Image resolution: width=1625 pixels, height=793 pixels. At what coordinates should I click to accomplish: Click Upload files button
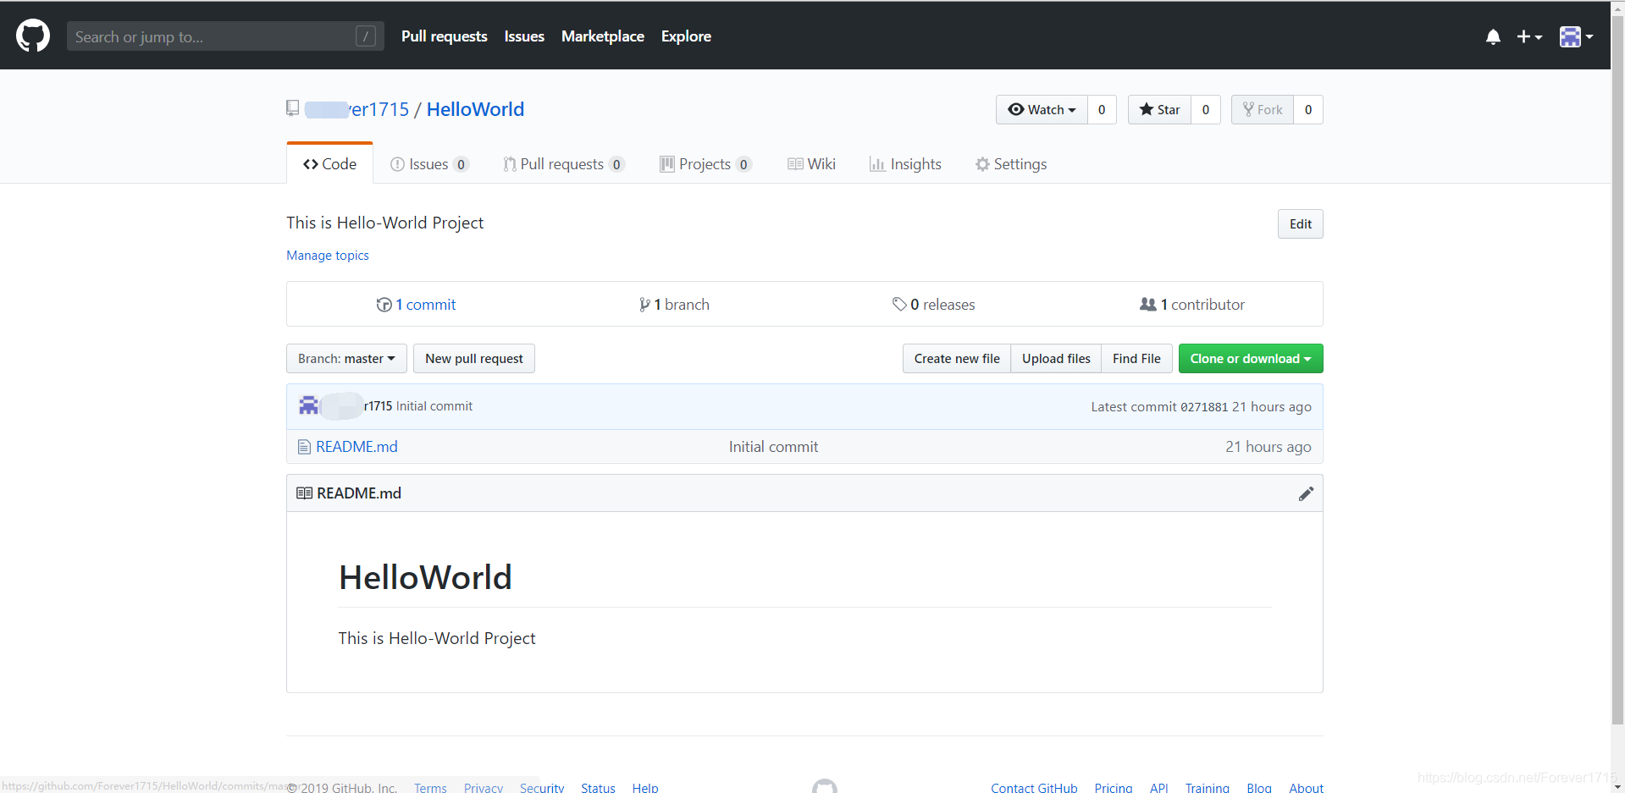pos(1056,359)
